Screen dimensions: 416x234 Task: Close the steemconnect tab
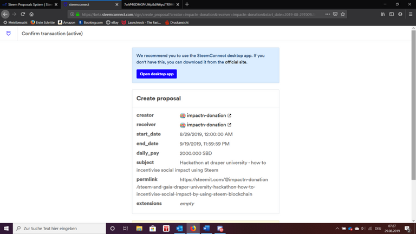117,4
